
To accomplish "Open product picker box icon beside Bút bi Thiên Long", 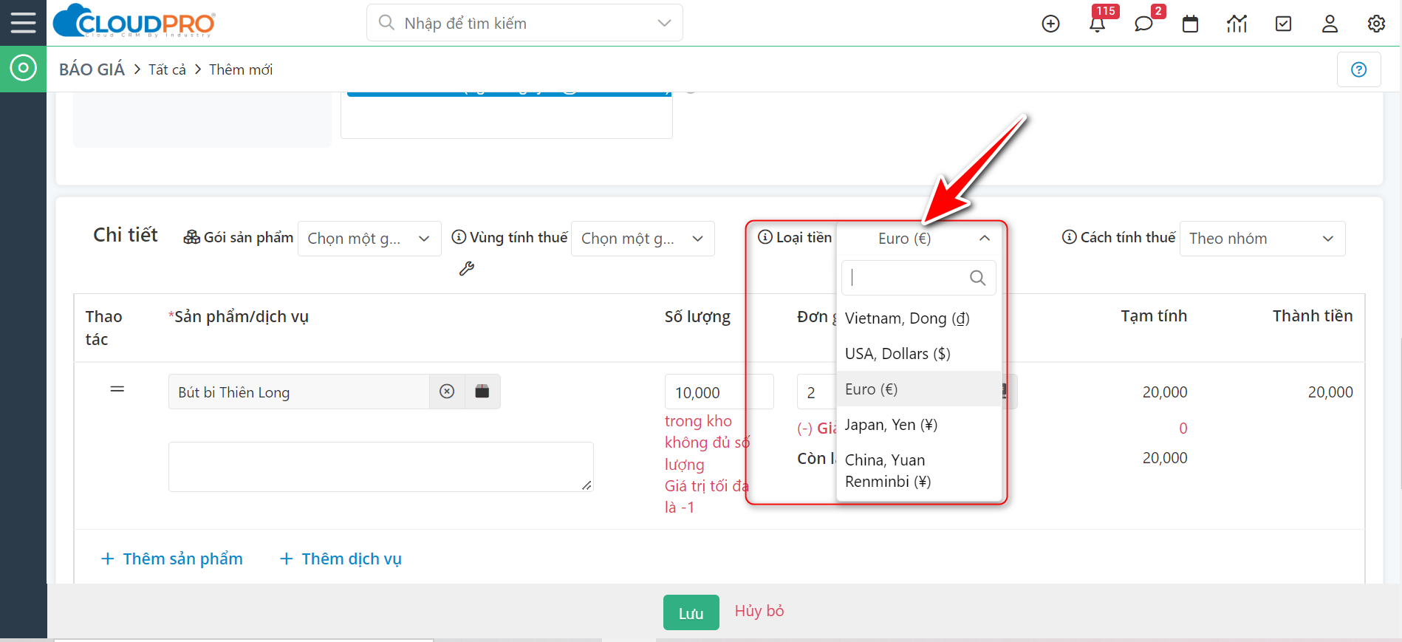I will tap(482, 392).
